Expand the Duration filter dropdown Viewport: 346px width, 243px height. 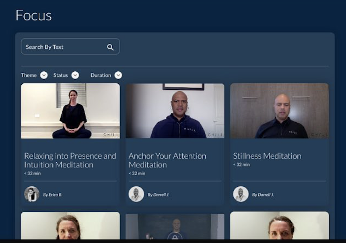click(x=118, y=75)
